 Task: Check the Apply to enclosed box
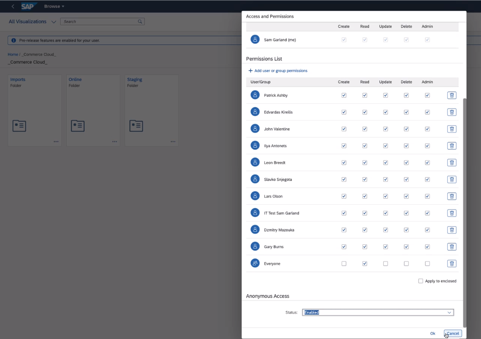pos(421,281)
